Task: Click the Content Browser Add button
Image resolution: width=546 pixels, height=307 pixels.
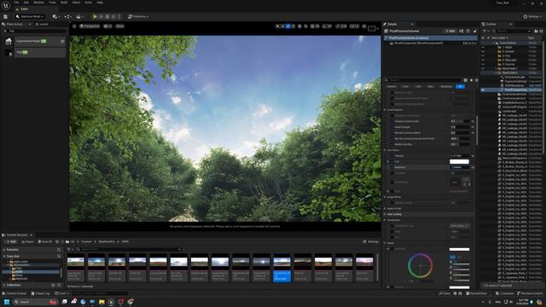Action: point(10,241)
